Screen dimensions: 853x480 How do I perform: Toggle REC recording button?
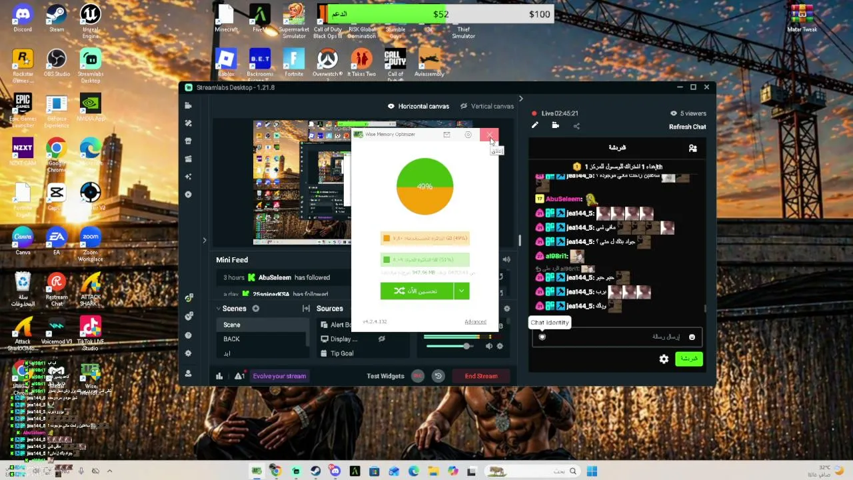(418, 376)
